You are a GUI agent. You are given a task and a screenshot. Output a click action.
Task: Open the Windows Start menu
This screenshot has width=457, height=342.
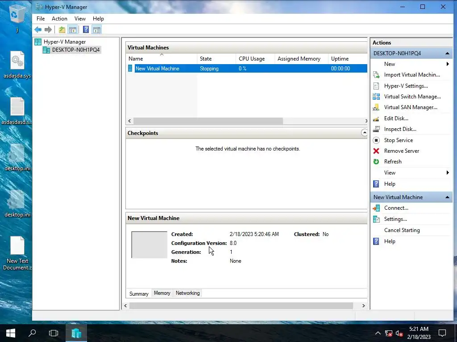(11, 333)
